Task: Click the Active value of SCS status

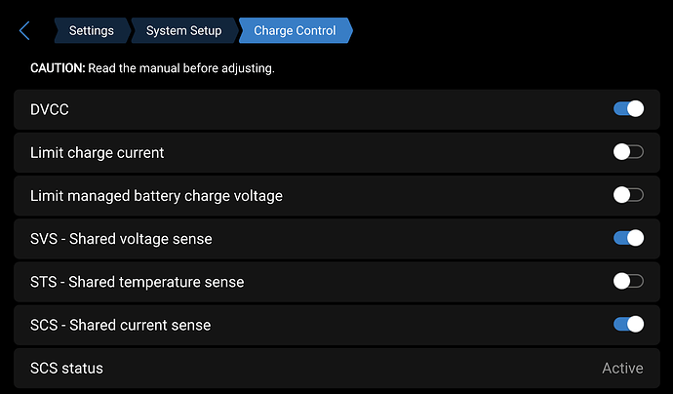Action: 622,368
